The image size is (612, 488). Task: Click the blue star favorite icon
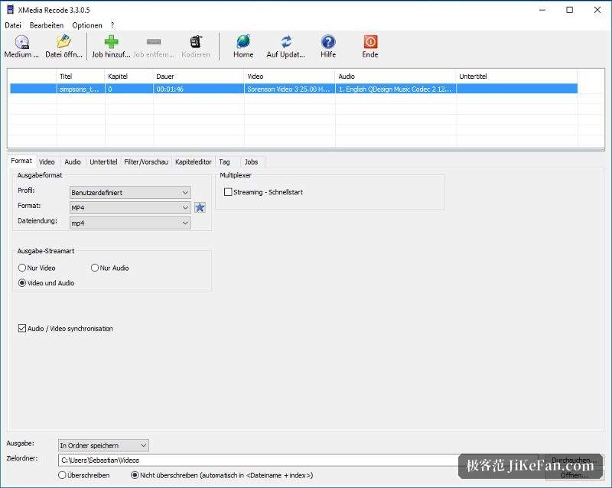[200, 207]
